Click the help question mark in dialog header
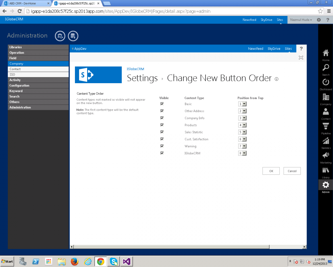The width and height of the screenshot is (333, 267). (x=301, y=49)
